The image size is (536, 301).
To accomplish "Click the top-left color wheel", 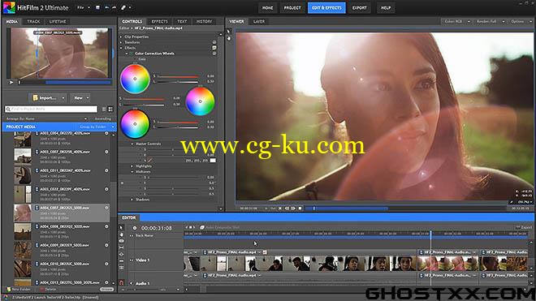I will coord(135,79).
